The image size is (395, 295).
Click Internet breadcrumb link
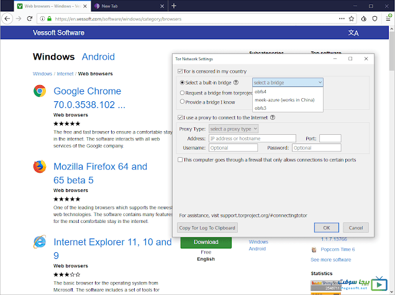[65, 74]
